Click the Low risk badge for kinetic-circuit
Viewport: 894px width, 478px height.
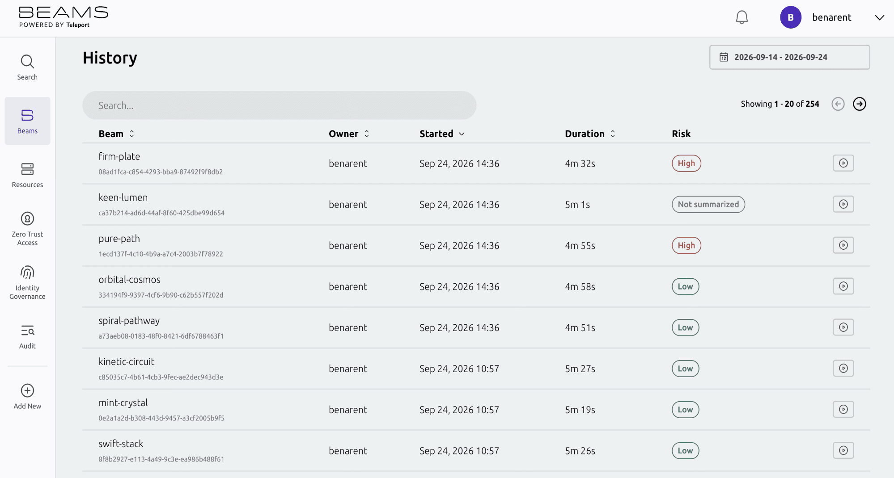pyautogui.click(x=685, y=369)
